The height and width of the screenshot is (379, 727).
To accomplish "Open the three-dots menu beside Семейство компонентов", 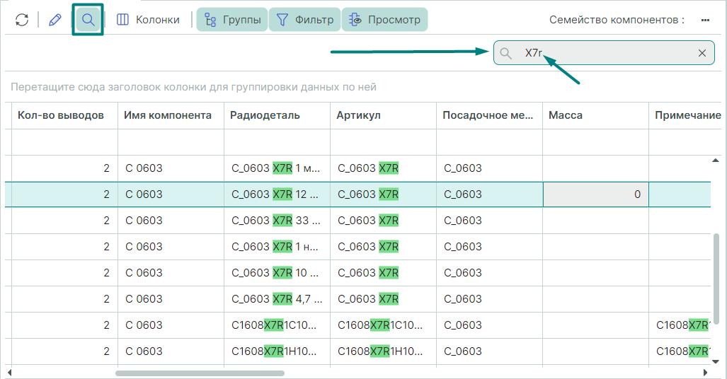I will click(x=705, y=21).
